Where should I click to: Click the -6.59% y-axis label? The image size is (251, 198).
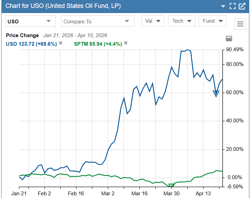(235, 187)
